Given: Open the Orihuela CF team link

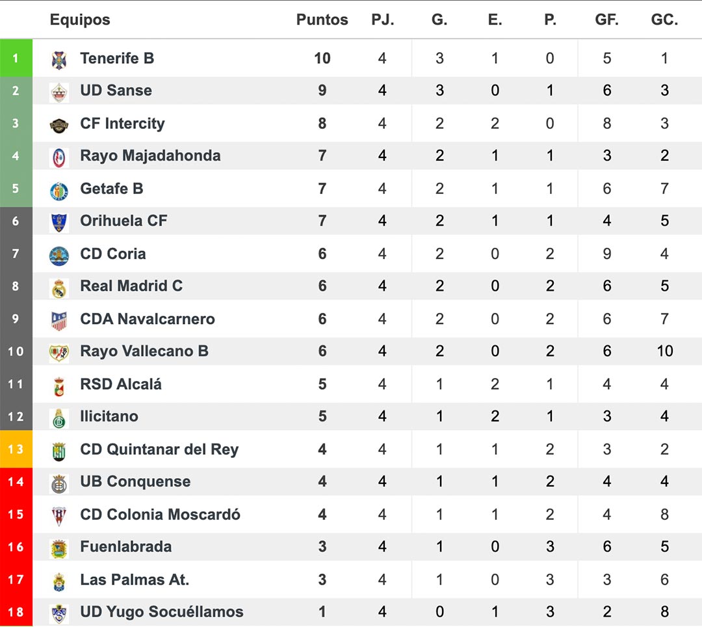Looking at the screenshot, I should (x=123, y=220).
